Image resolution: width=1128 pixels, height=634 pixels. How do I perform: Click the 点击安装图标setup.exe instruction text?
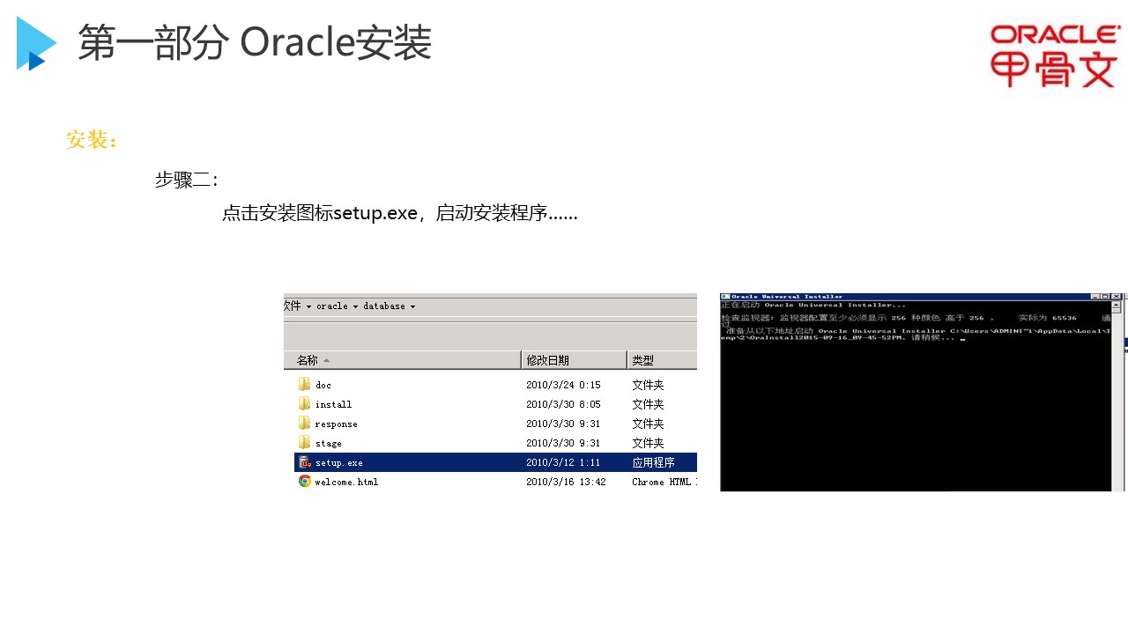coord(400,213)
